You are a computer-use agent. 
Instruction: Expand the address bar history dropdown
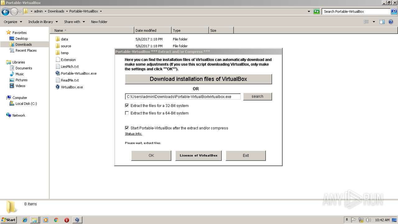pyautogui.click(x=309, y=12)
